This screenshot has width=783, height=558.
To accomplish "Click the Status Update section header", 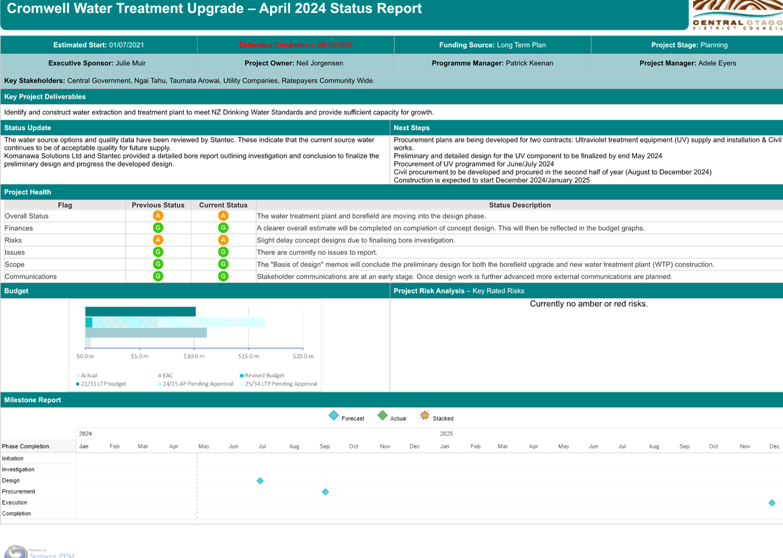I will 195,128.
